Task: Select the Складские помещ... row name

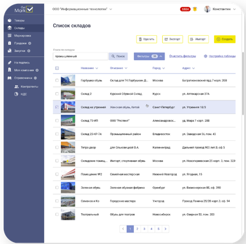Action: [x=94, y=161]
